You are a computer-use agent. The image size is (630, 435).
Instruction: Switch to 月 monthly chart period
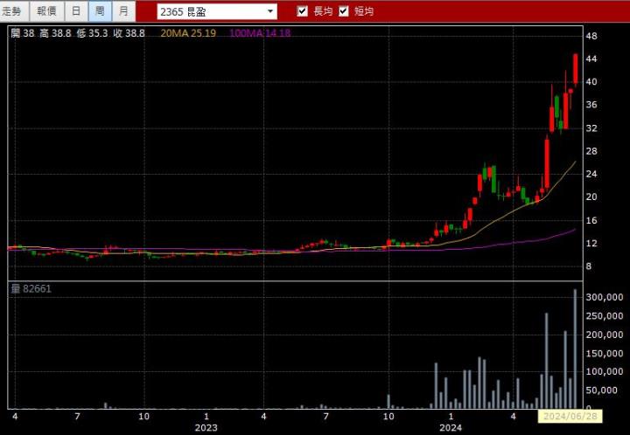coord(123,11)
